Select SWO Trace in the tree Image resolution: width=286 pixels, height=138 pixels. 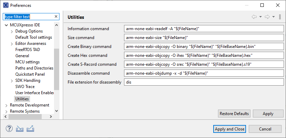click(x=25, y=86)
